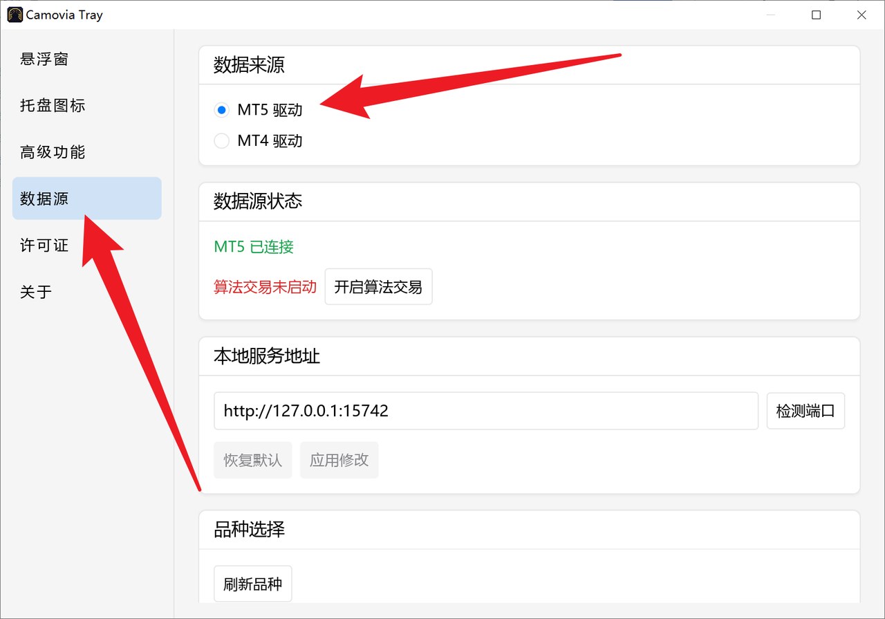Focus the local service address field
Screen dimensions: 885x619
tap(486, 411)
